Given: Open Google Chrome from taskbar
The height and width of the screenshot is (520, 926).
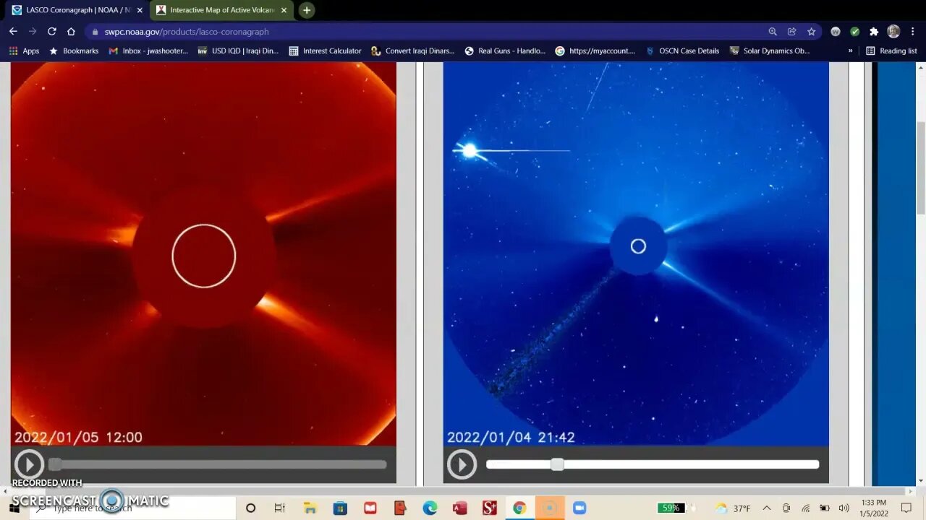Looking at the screenshot, I should [x=519, y=508].
